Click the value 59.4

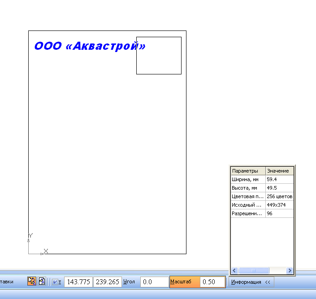[272, 179]
